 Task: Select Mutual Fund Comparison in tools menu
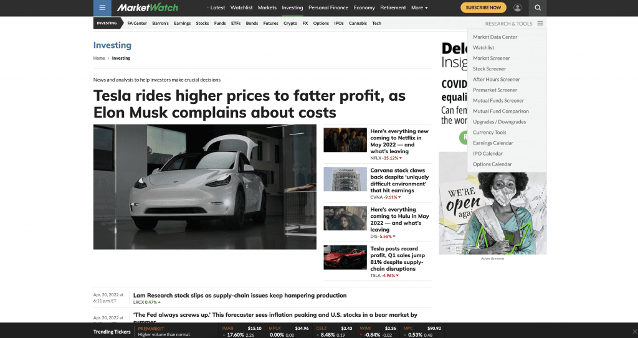(x=501, y=111)
